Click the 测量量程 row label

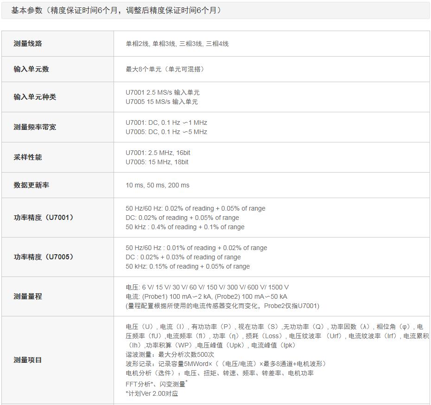[x=28, y=296]
